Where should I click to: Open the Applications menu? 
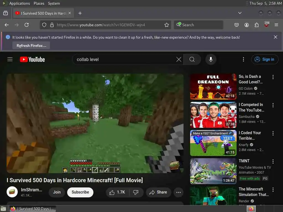click(x=20, y=3)
